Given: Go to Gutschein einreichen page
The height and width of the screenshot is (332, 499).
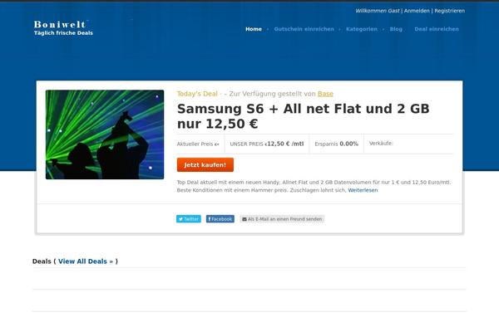Looking at the screenshot, I should click(x=304, y=29).
